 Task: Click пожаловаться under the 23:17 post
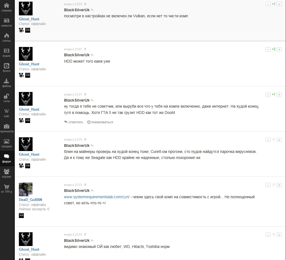pyautogui.click(x=100, y=122)
